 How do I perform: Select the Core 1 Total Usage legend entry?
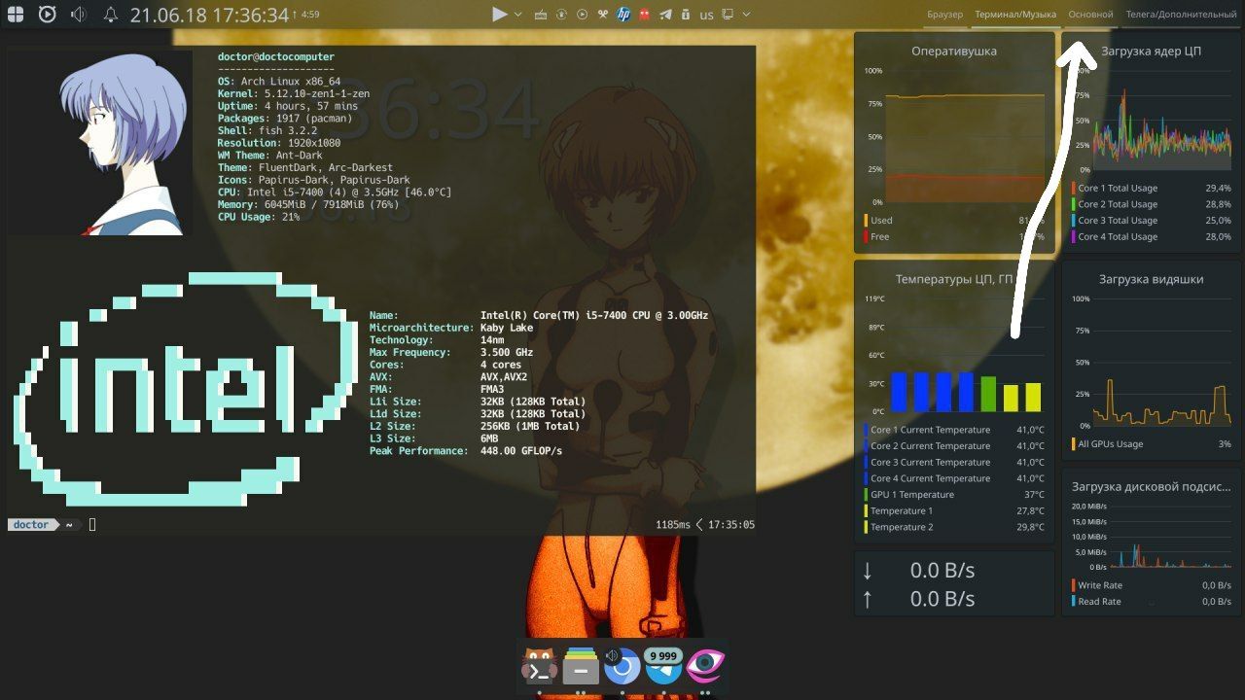coord(1153,188)
